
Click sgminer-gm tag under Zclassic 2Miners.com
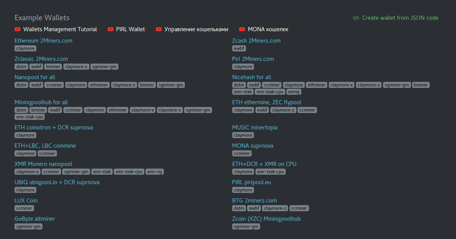104,67
